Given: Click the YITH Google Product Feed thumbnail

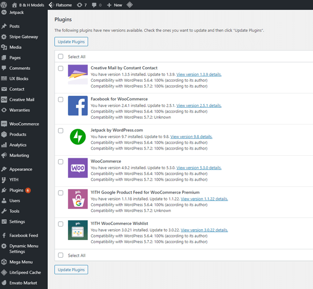Looking at the screenshot, I should pyautogui.click(x=78, y=199).
